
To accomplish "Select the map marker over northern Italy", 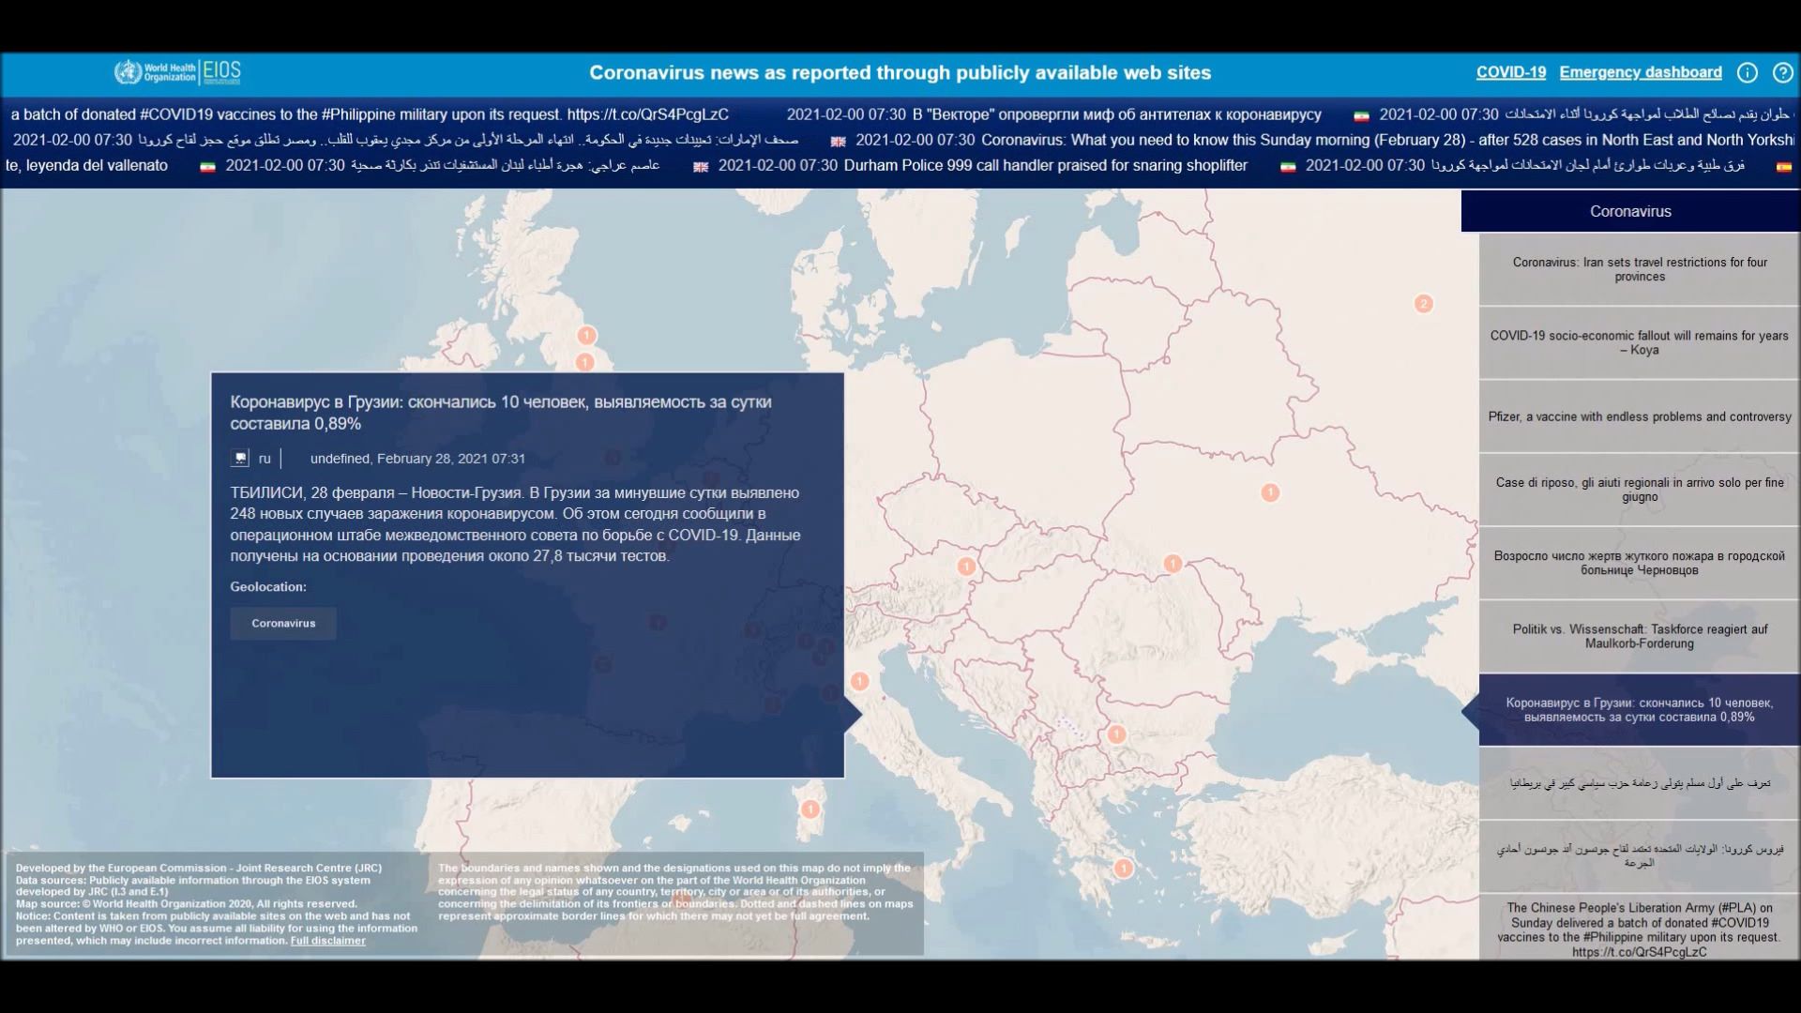I will [x=860, y=681].
